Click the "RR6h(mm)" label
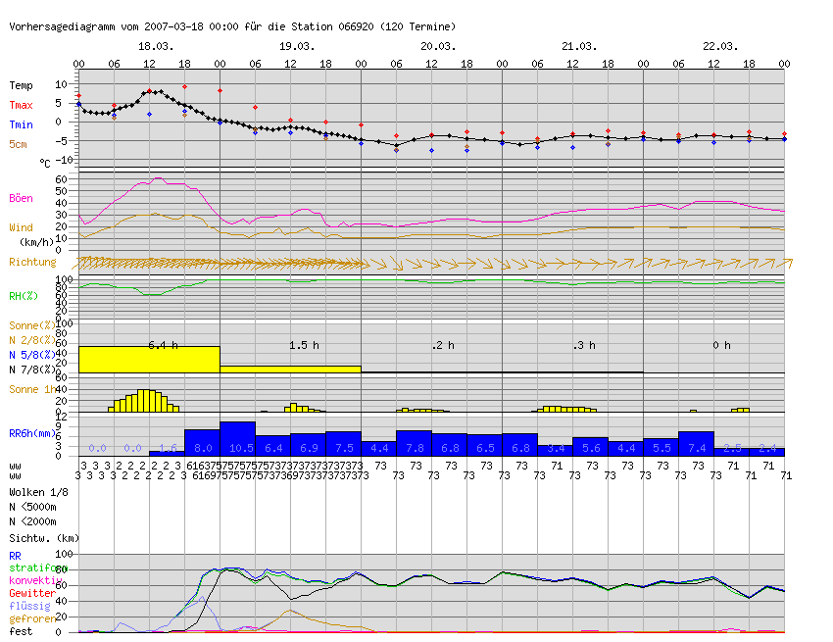Image resolution: width=833 pixels, height=642 pixels. click(x=32, y=433)
